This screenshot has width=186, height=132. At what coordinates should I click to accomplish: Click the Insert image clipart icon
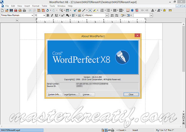[79, 10]
